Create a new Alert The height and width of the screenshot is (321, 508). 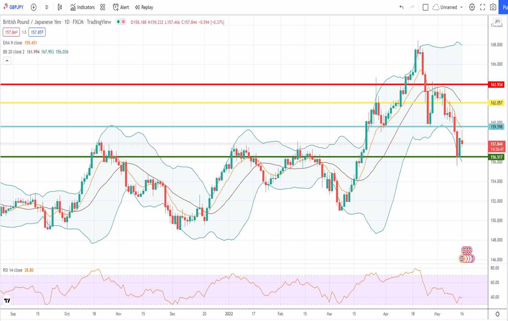pos(121,7)
